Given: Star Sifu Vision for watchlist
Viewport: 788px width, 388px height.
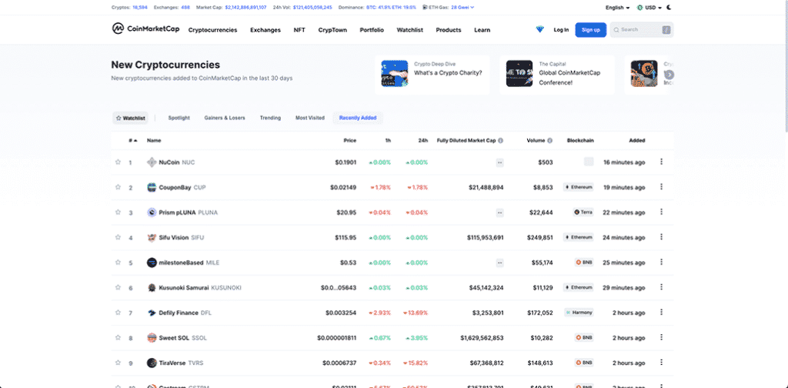Looking at the screenshot, I should (x=118, y=237).
